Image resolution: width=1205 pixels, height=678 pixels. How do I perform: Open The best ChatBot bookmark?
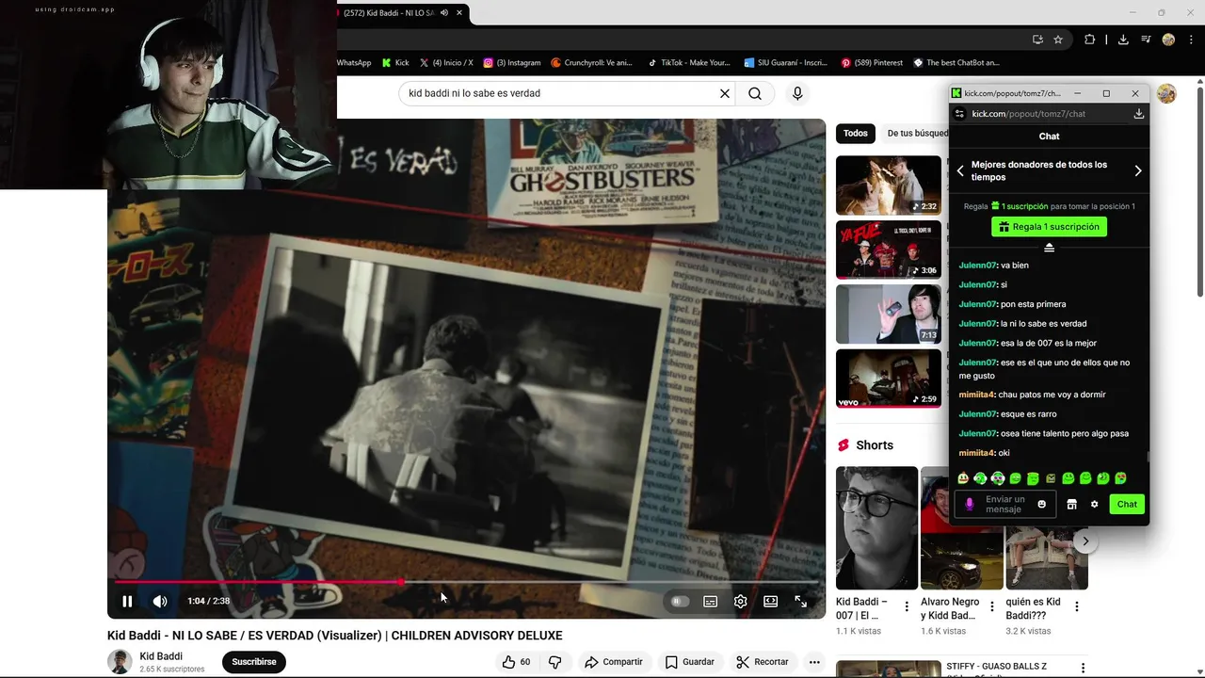click(x=956, y=63)
